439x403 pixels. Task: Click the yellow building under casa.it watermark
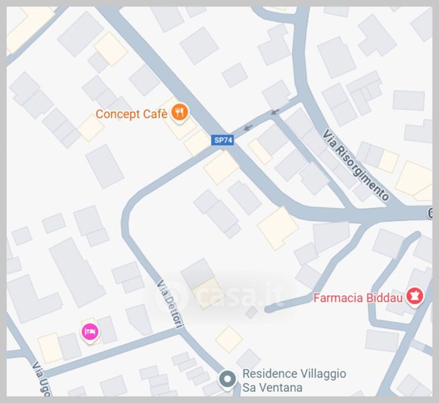[x=208, y=294]
